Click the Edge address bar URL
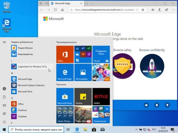Viewport: 178px width, 133px height. coord(105,10)
